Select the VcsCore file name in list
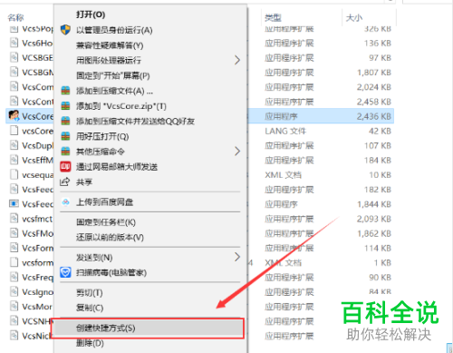Viewport: 453px width, 353px height. pyautogui.click(x=38, y=116)
